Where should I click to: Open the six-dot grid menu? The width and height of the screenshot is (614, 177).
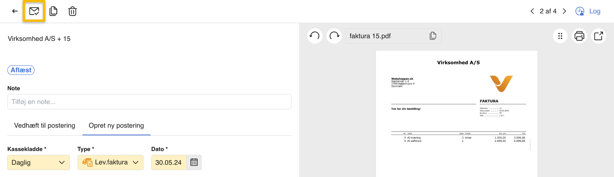point(560,36)
